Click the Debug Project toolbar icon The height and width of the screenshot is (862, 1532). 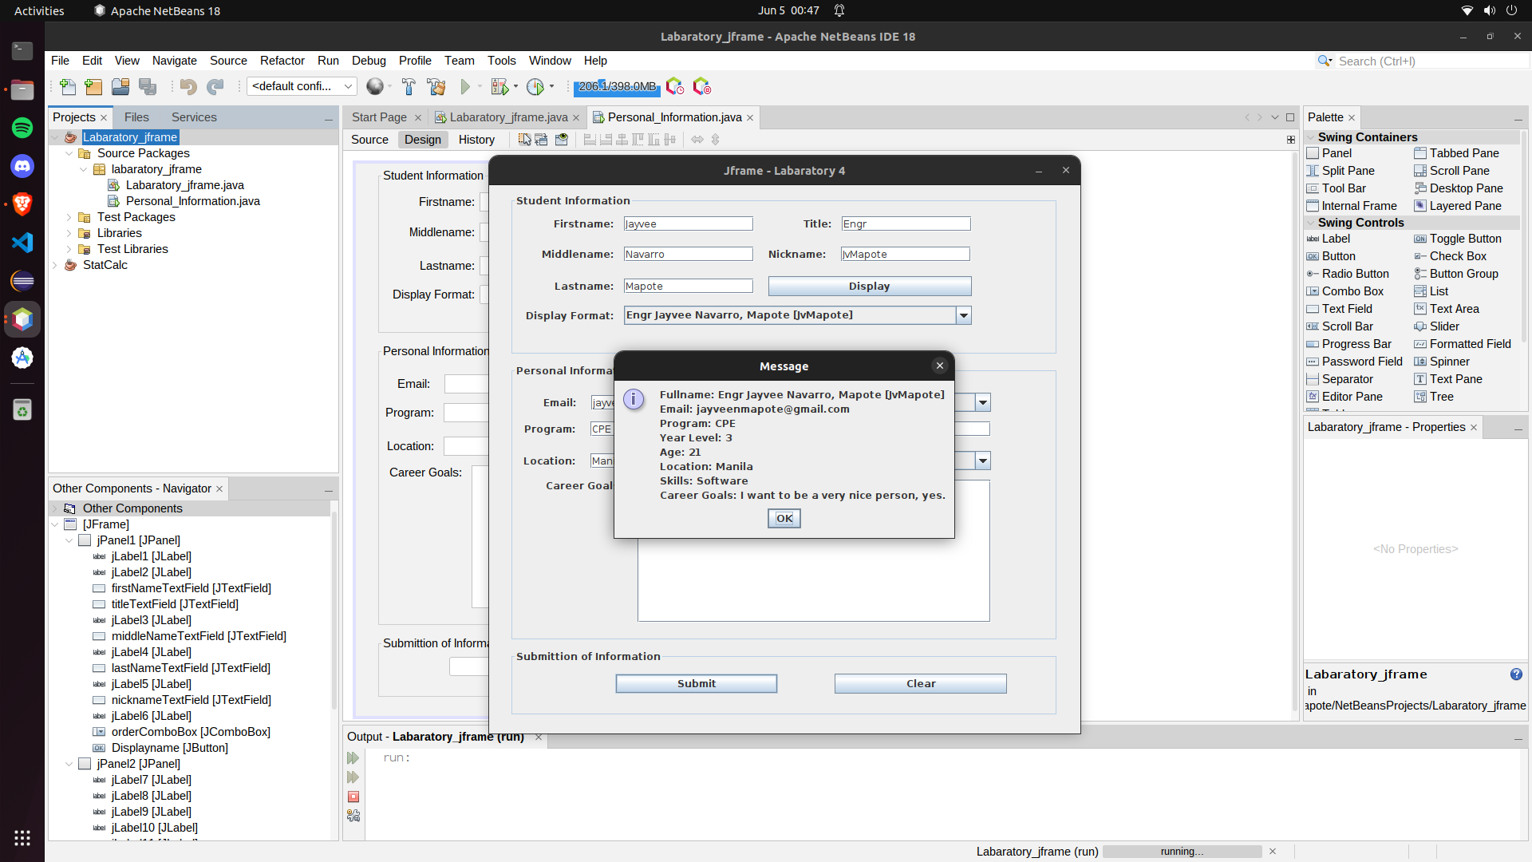499,87
